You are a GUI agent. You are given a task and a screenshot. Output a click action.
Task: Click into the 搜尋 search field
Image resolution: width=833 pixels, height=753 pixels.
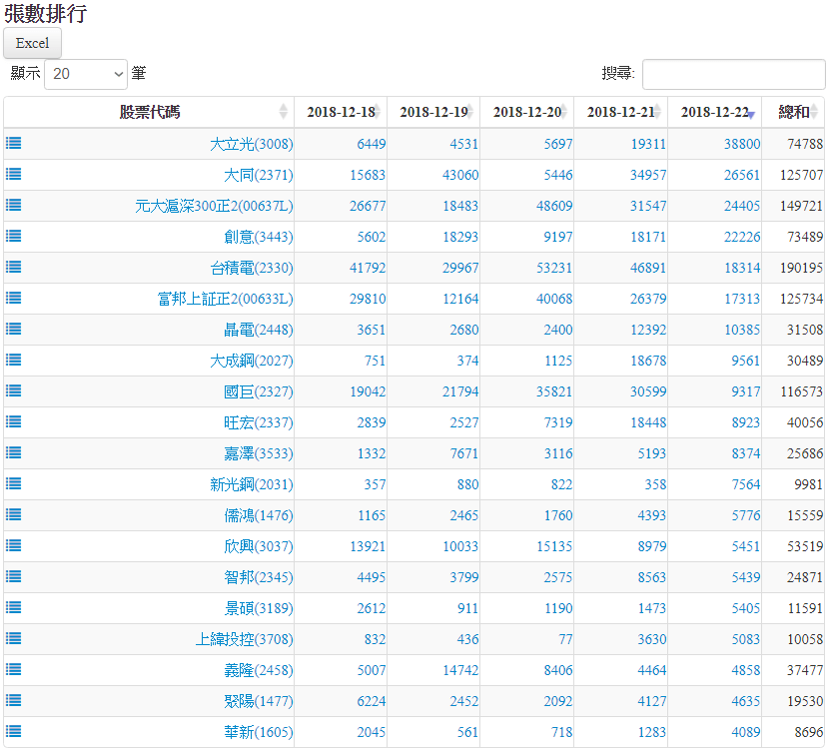click(x=733, y=74)
